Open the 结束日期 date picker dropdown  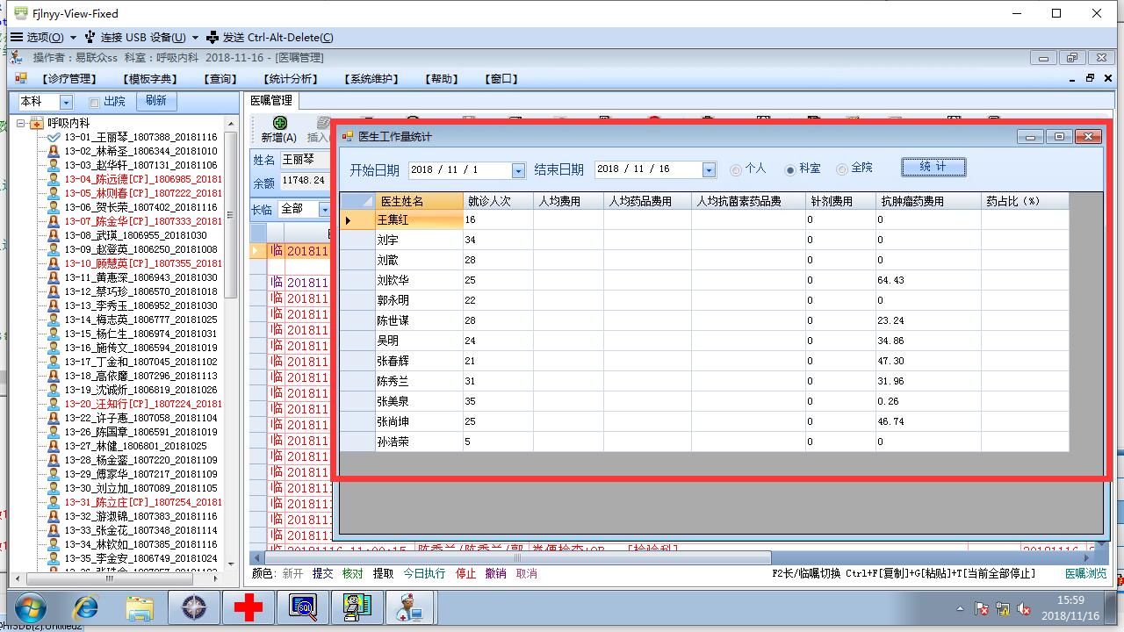click(709, 170)
